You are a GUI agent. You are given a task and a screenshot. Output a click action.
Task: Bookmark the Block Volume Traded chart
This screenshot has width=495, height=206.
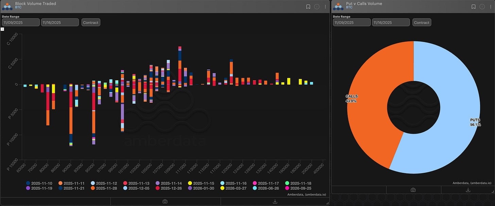coord(308,6)
